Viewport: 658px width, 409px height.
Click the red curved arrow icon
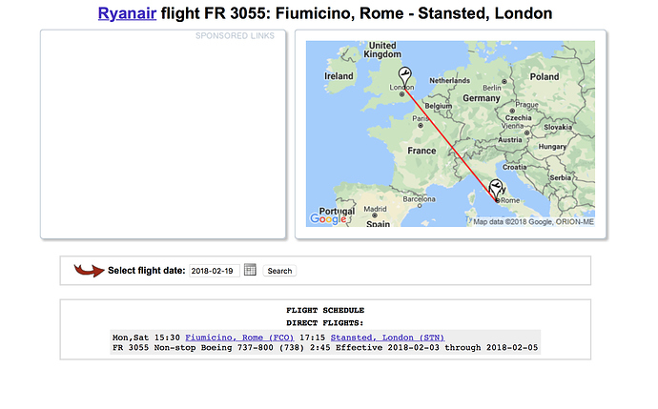point(90,271)
